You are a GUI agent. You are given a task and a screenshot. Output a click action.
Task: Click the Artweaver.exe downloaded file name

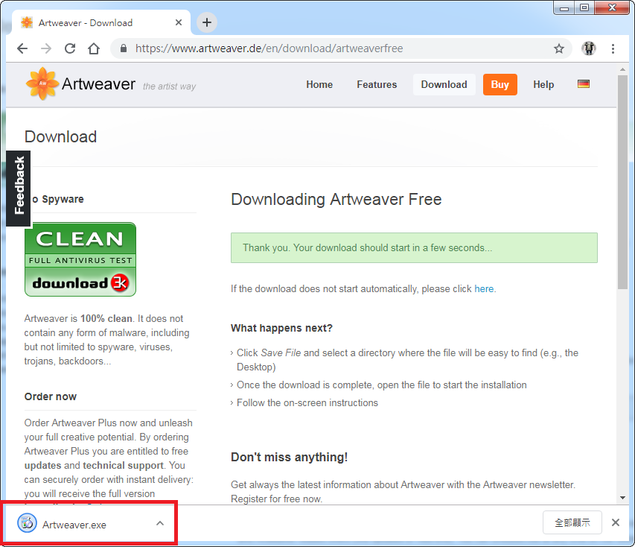coord(74,525)
